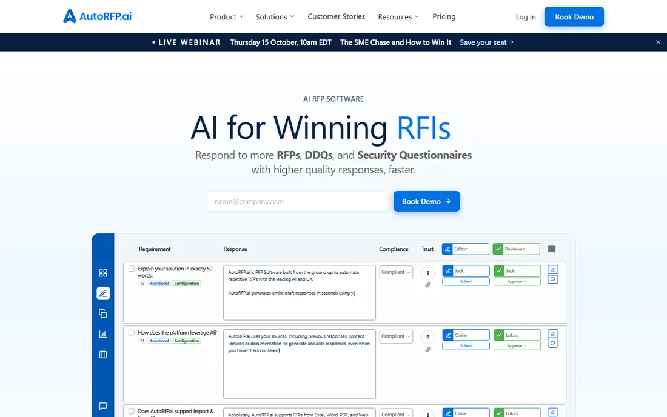Click the AutoRFP.ai logo
The width and height of the screenshot is (667, 417).
98,16
